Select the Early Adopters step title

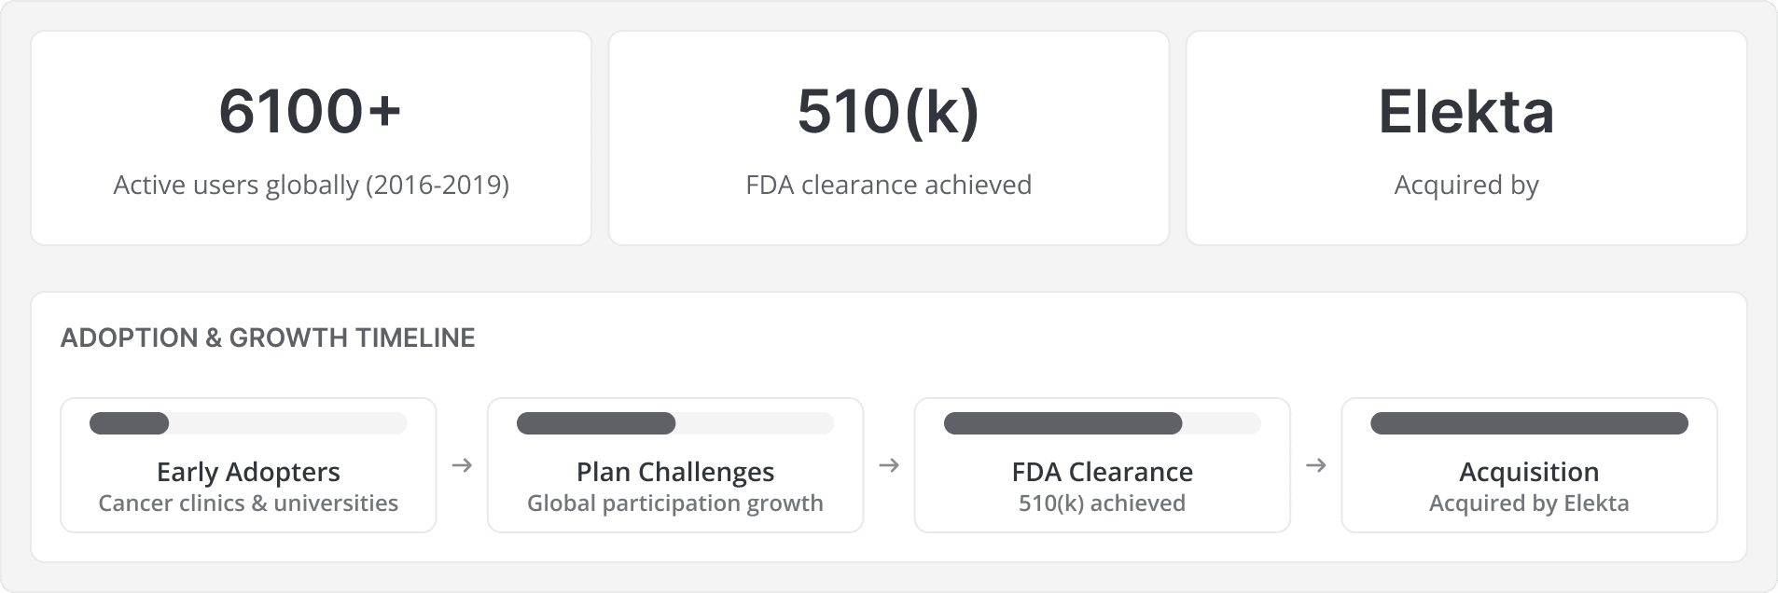point(248,472)
